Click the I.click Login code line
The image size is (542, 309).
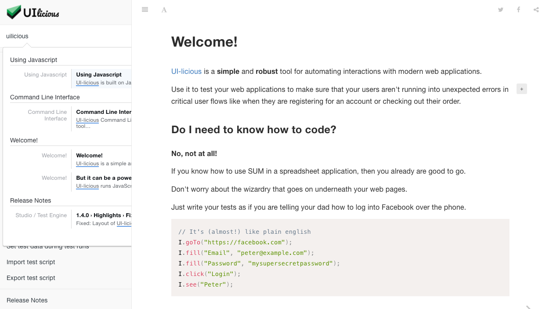coord(210,274)
